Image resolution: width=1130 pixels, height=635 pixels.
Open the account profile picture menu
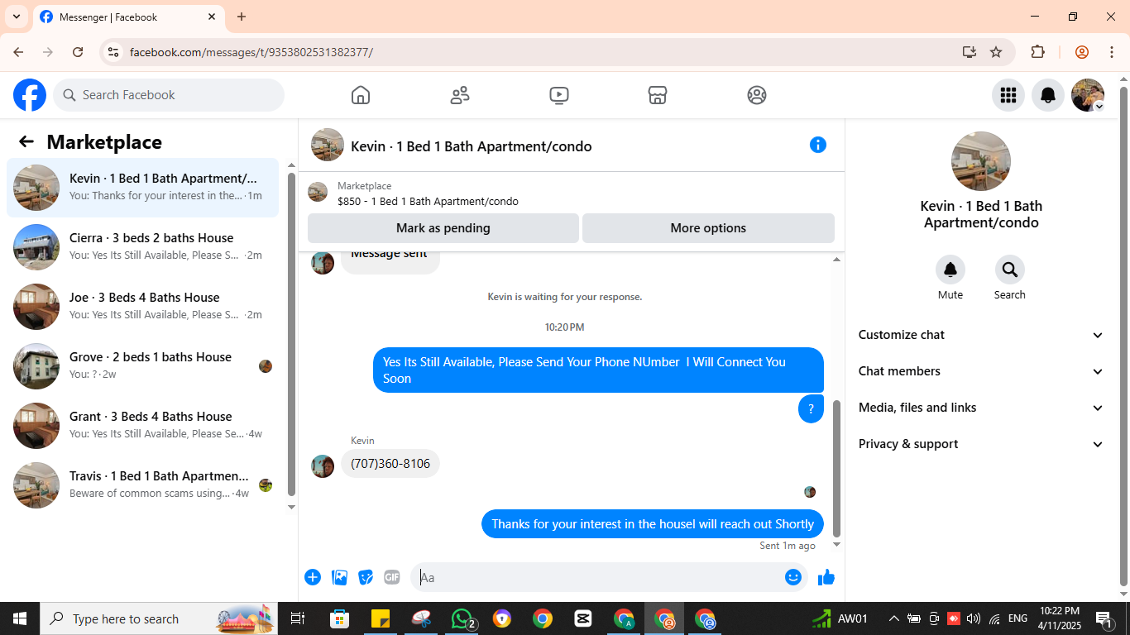click(x=1088, y=95)
